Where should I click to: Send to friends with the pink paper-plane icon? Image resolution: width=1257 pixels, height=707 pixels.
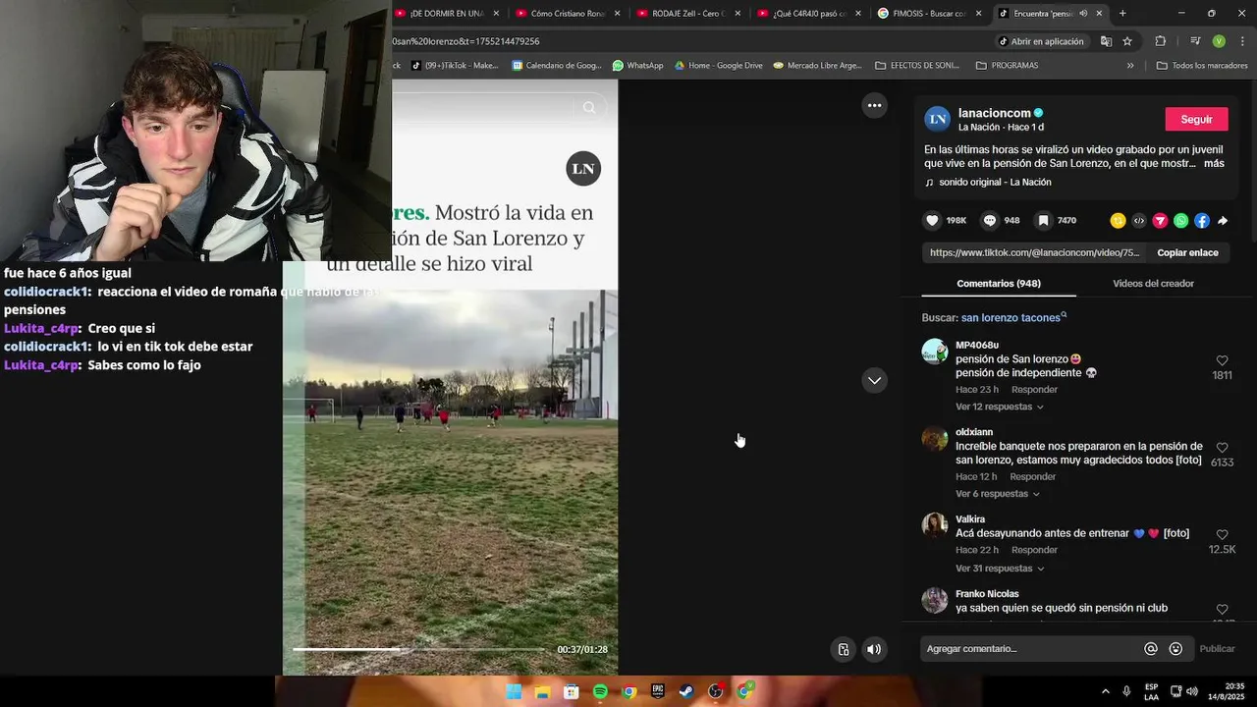tap(1160, 221)
